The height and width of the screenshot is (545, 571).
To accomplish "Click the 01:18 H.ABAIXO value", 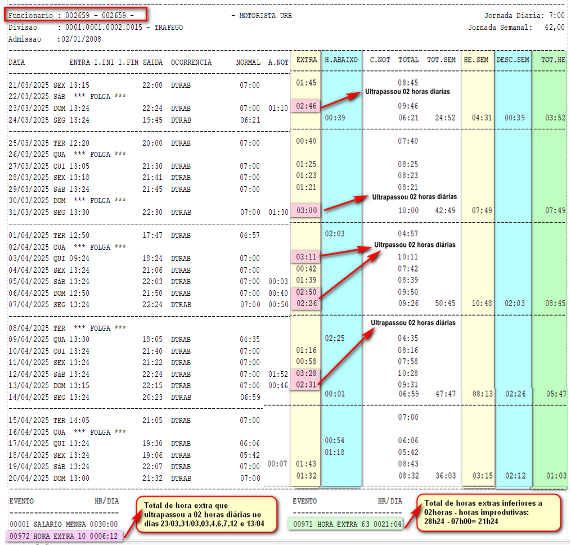I will point(335,453).
